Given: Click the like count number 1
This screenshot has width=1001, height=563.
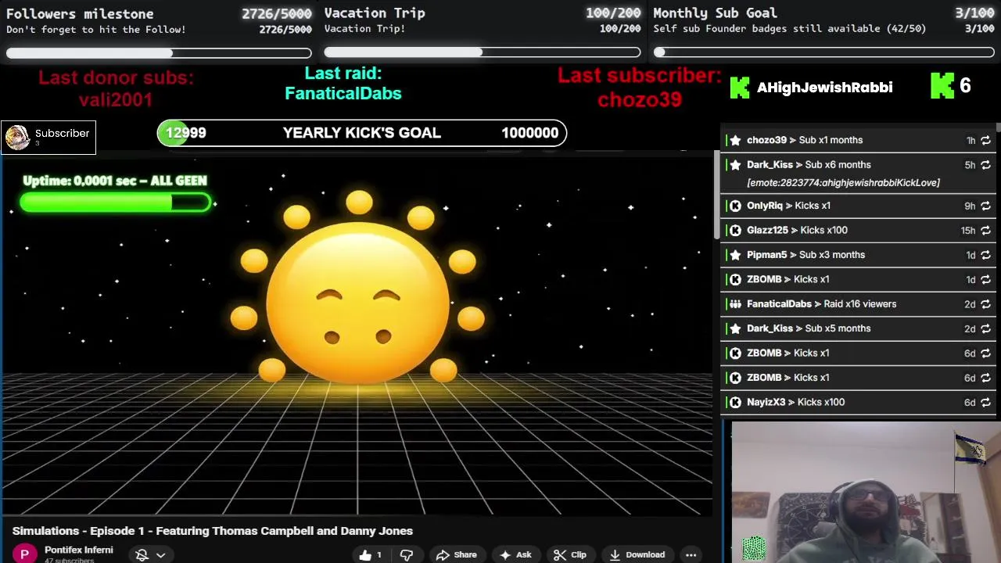Looking at the screenshot, I should coord(379,555).
